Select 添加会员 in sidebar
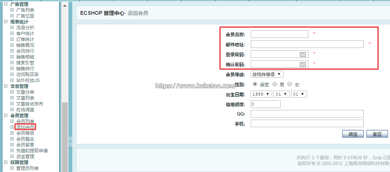This screenshot has width=390, height=172. point(25,127)
